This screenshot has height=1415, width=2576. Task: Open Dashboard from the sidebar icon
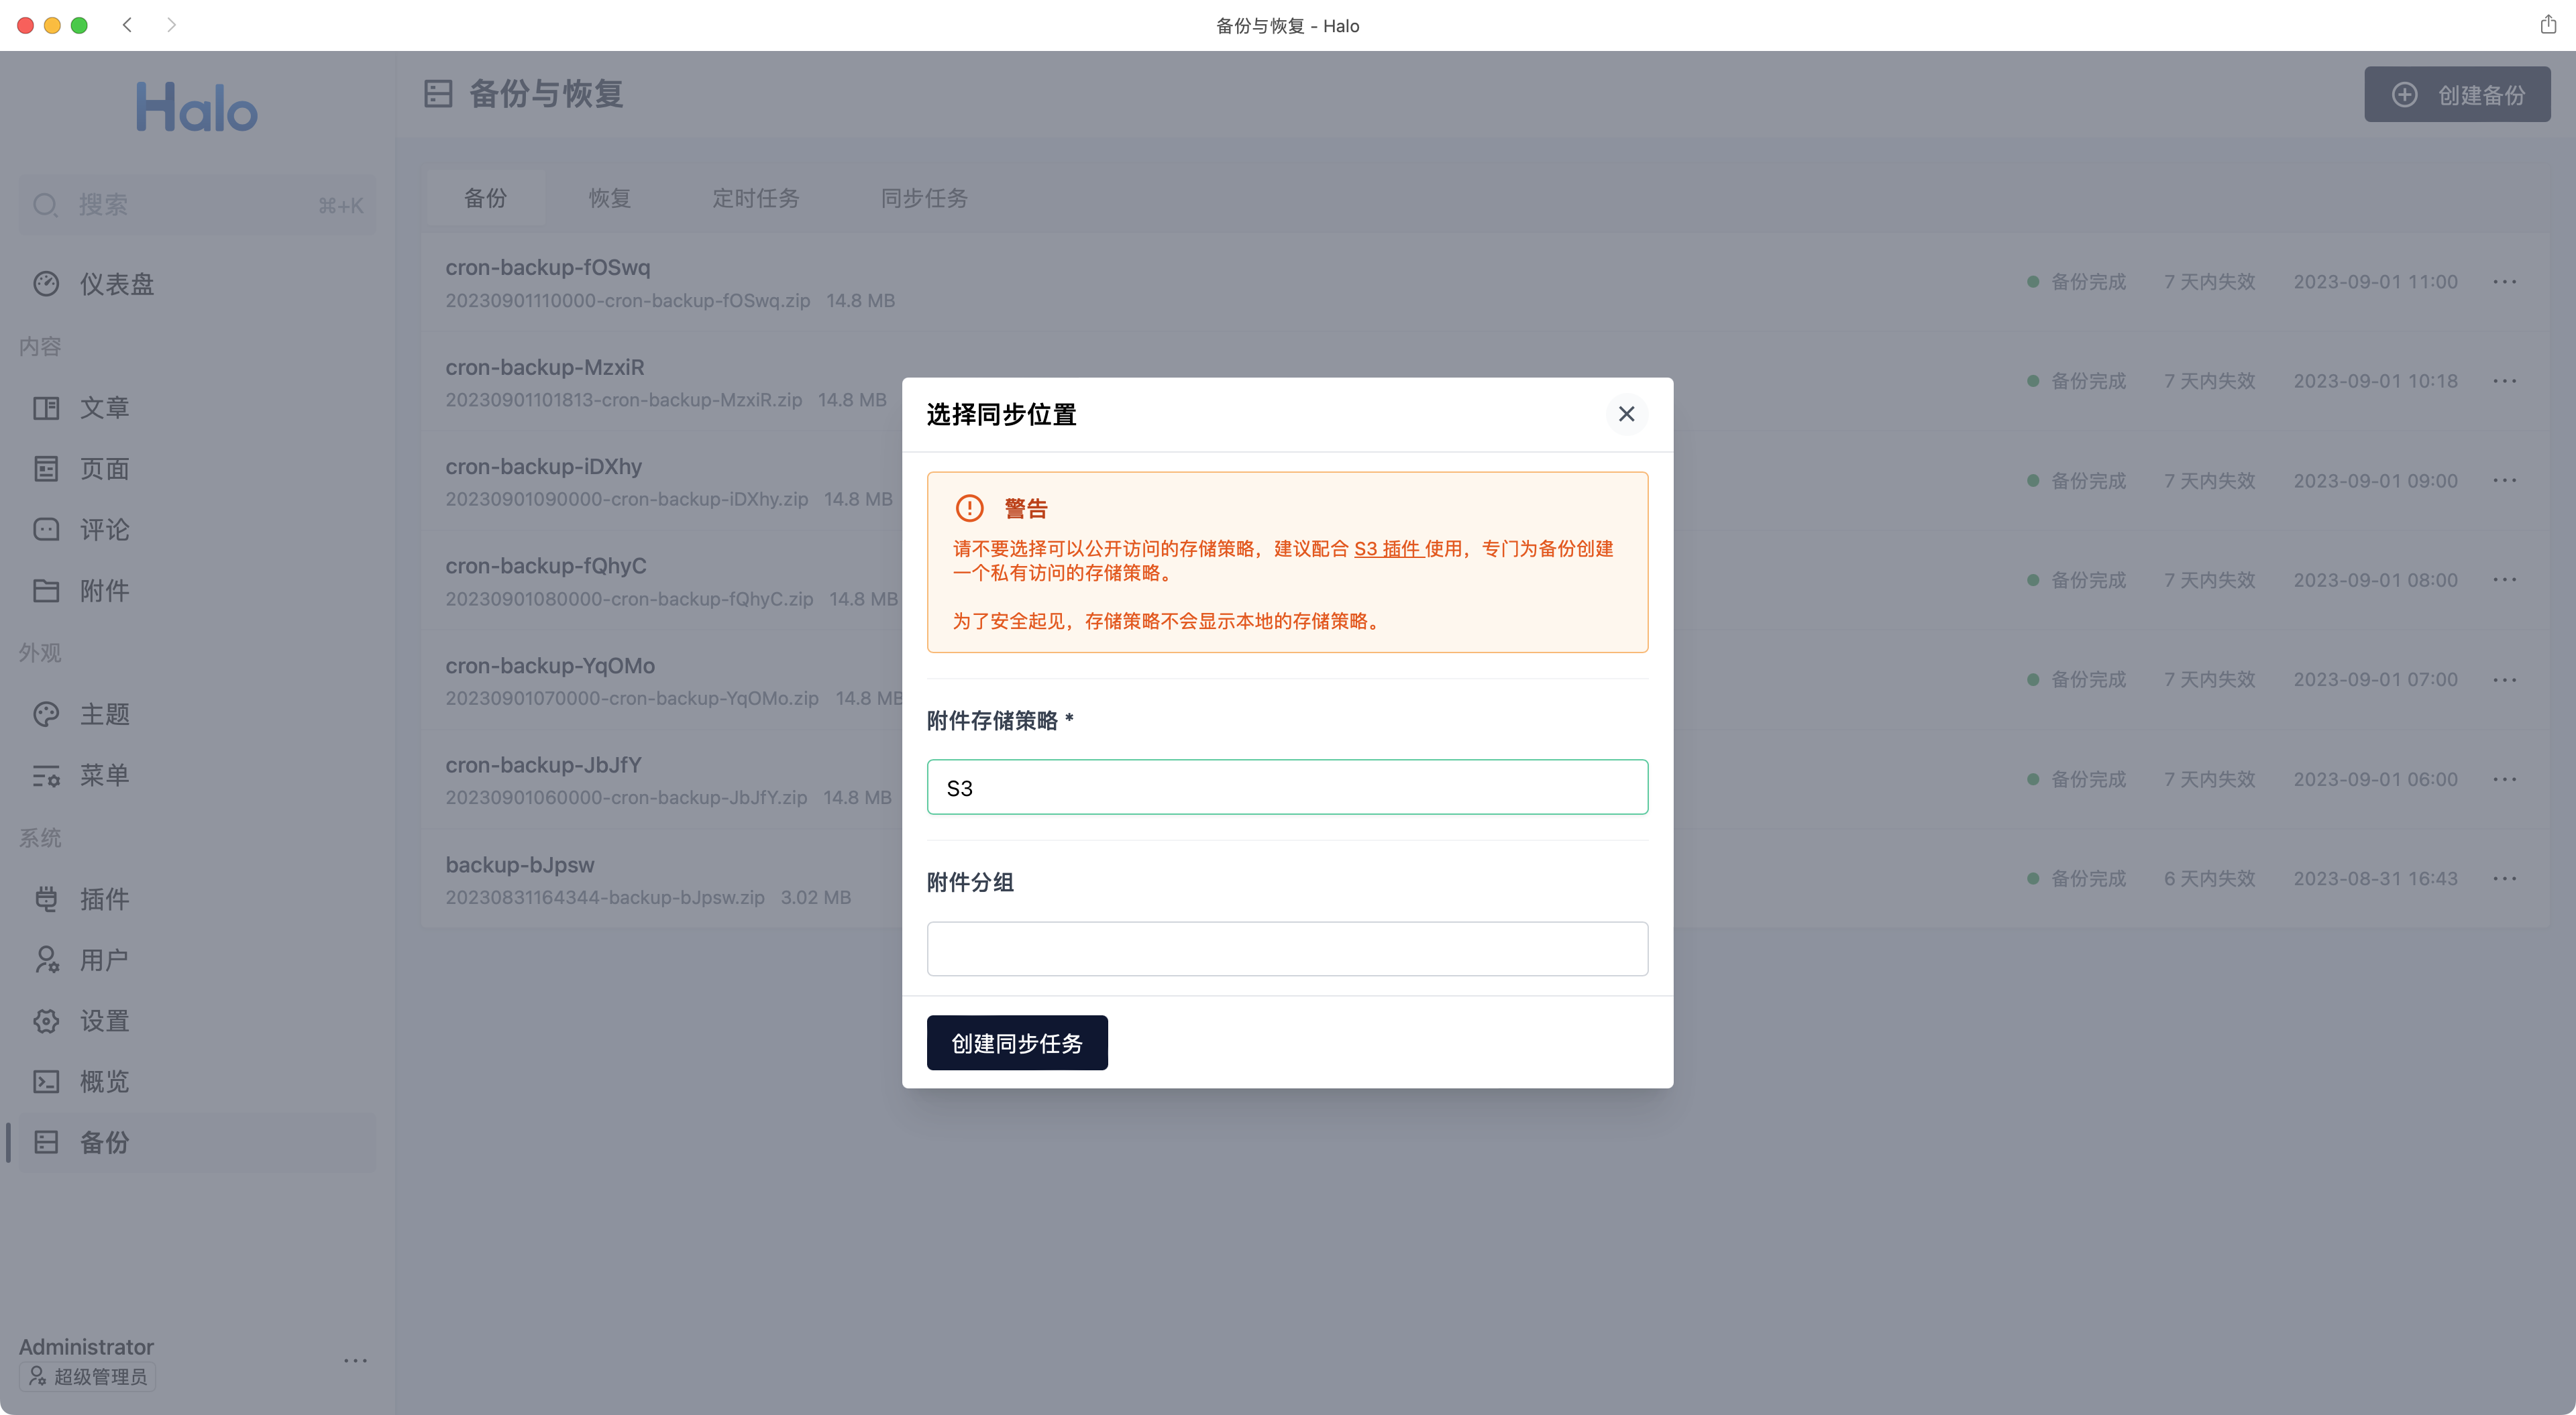[x=46, y=284]
